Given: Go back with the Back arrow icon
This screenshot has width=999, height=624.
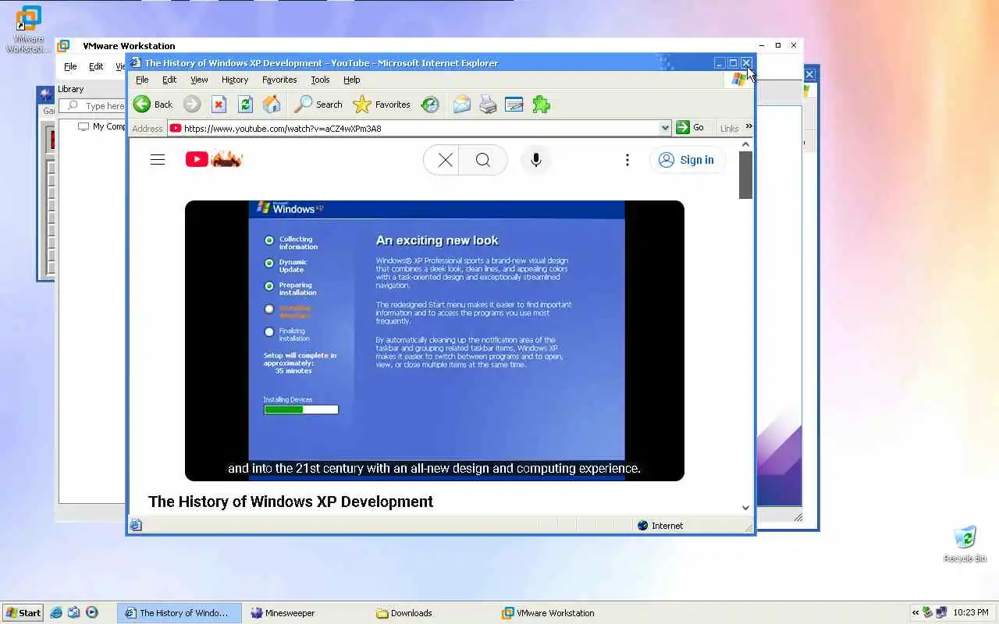Looking at the screenshot, I should [141, 105].
